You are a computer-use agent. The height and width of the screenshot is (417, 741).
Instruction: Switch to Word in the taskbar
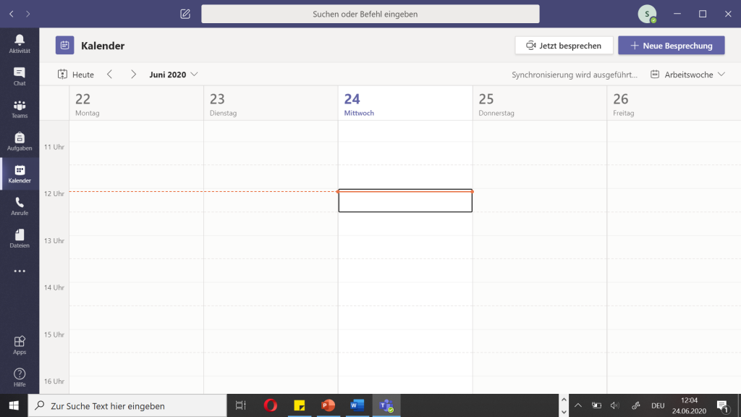[x=357, y=405]
